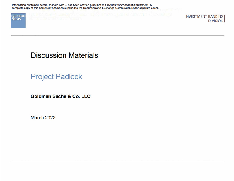Click the year 2022 in the date
Screen dimensions: 234x181
pyautogui.click(x=50, y=118)
